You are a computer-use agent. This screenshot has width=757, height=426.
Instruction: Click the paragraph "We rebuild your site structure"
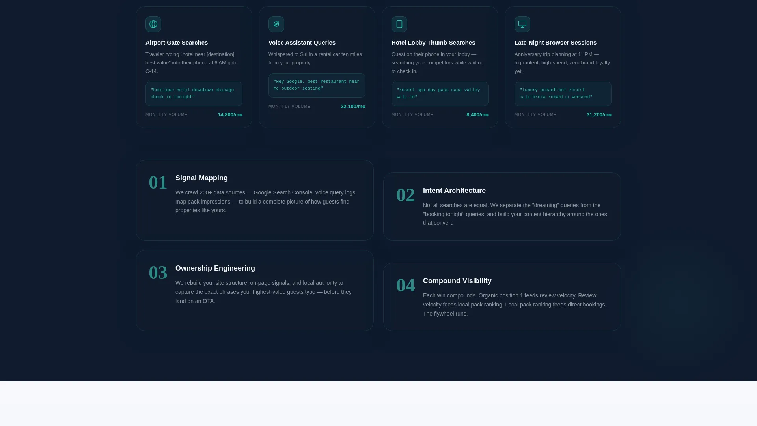click(x=263, y=292)
